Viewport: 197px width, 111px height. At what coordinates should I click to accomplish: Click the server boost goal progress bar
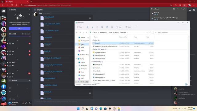click(20, 36)
